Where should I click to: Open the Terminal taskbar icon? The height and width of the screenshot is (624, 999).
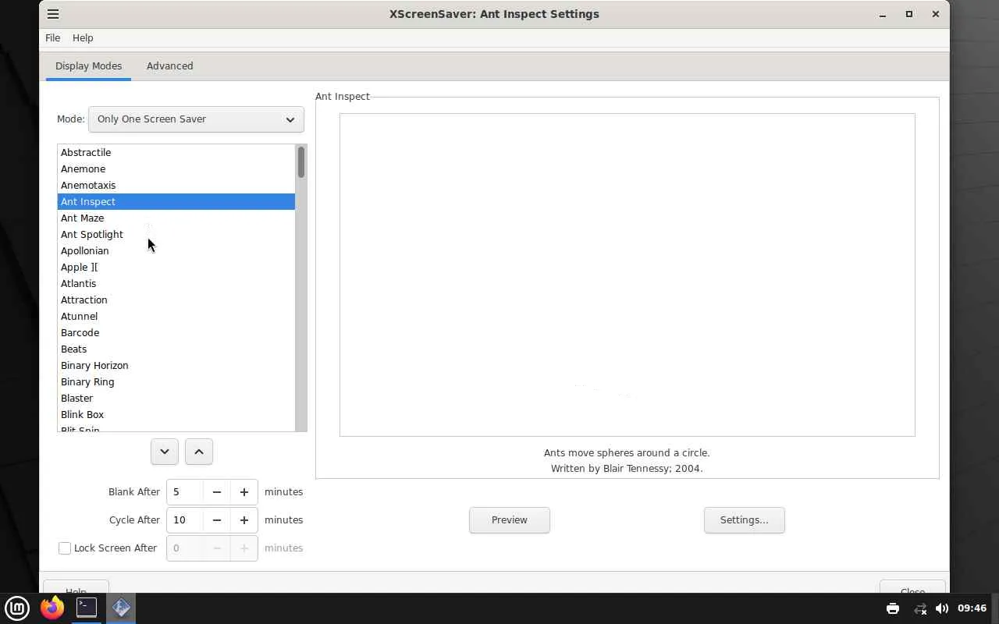click(87, 608)
